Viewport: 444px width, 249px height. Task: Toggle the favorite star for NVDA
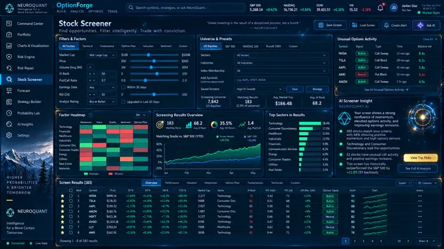(x=62, y=196)
